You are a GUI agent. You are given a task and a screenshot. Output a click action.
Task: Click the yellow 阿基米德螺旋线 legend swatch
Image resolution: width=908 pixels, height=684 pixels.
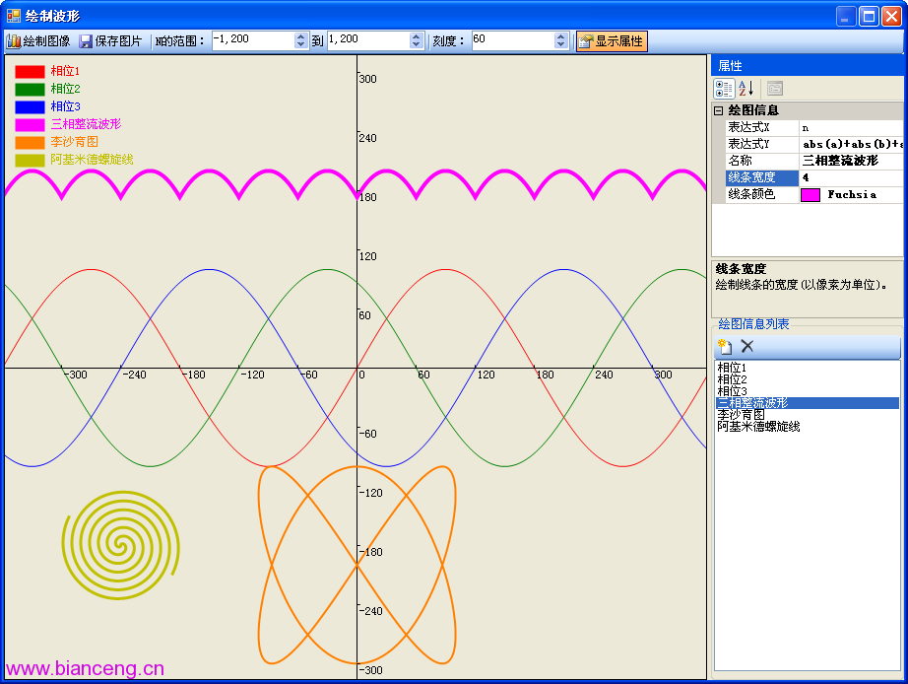click(30, 160)
